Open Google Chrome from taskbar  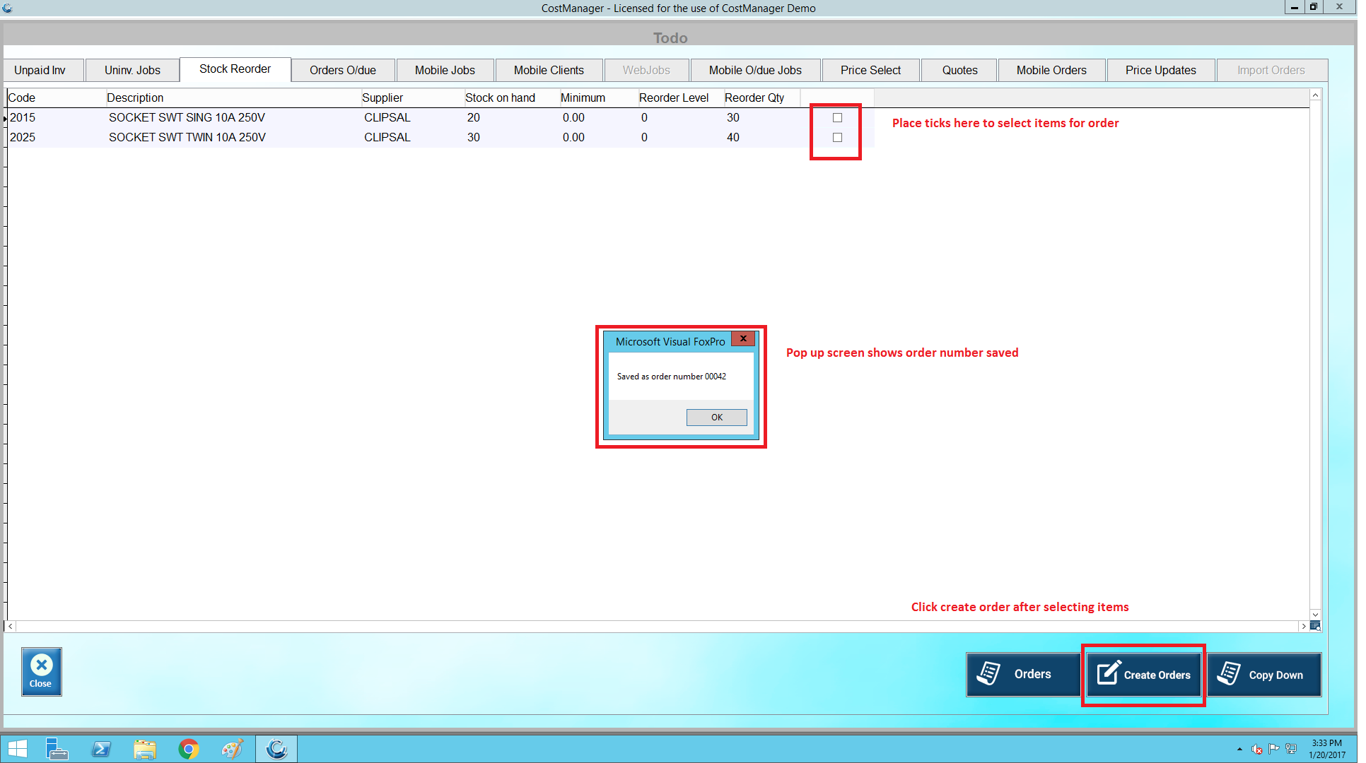188,749
